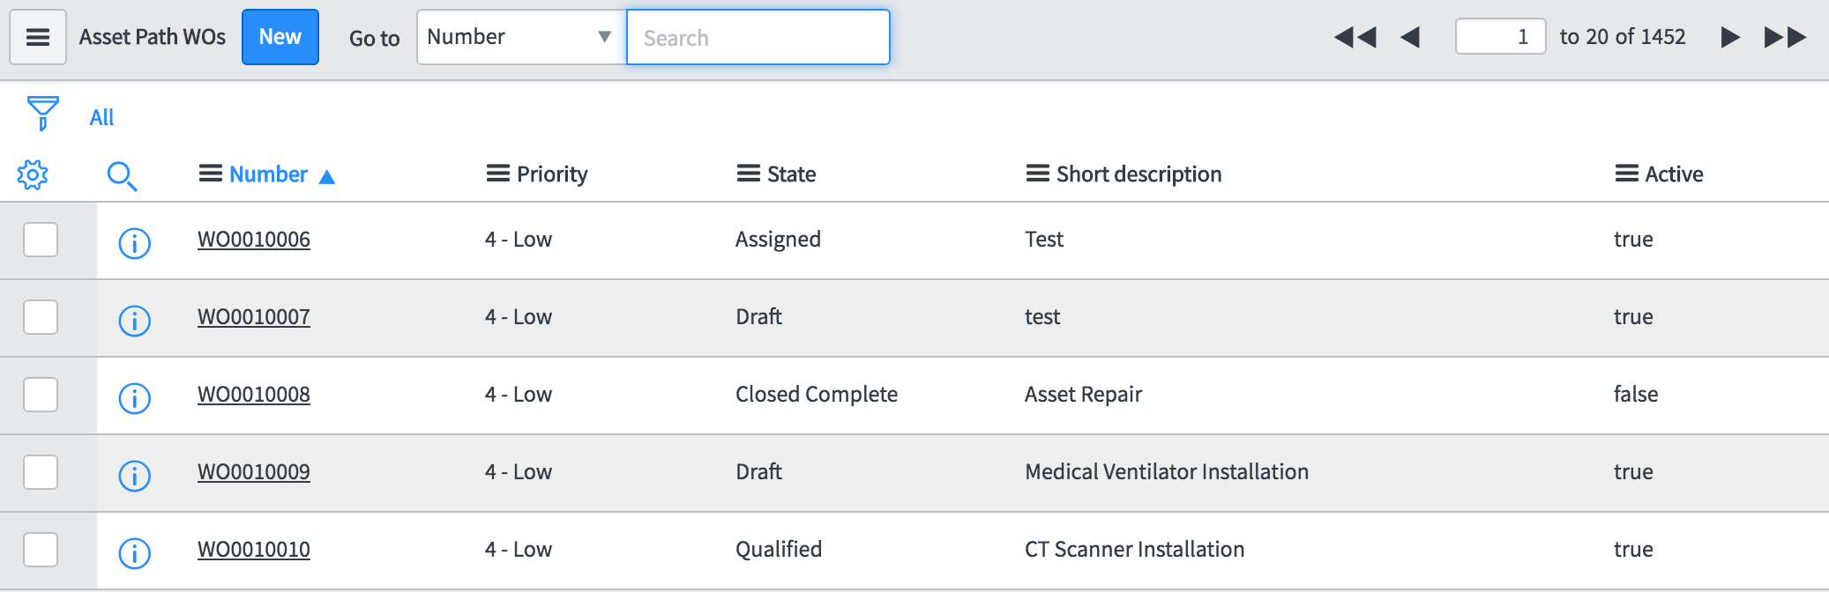Image resolution: width=1829 pixels, height=592 pixels.
Task: Focus the Go to Search field
Action: [x=758, y=37]
